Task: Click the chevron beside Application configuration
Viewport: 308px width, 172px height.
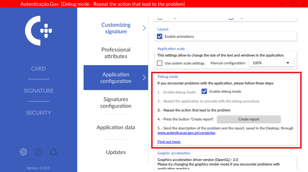Action: [144, 78]
